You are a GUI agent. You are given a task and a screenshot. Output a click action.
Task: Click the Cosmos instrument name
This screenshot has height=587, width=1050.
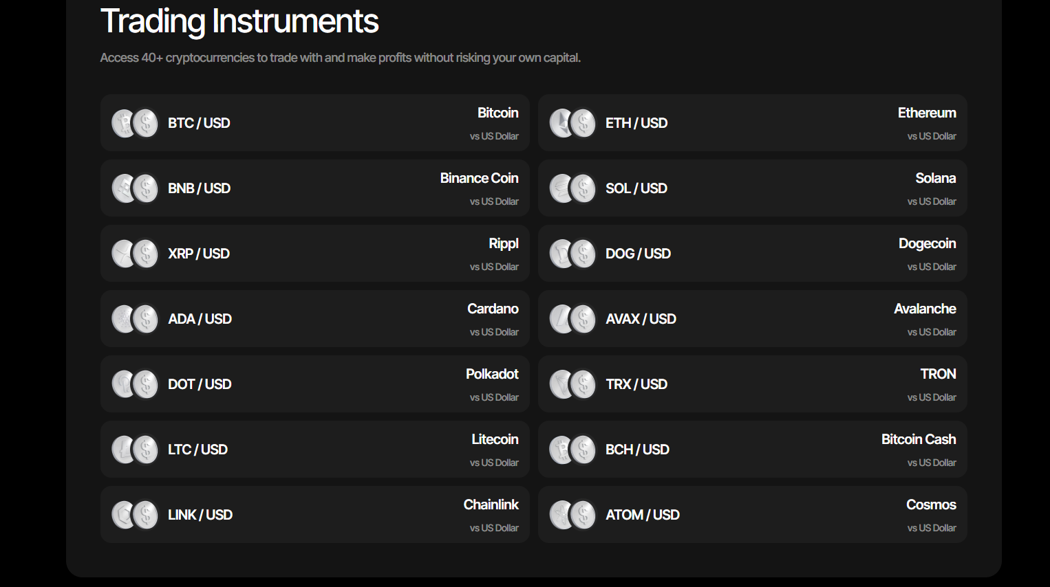coord(930,505)
